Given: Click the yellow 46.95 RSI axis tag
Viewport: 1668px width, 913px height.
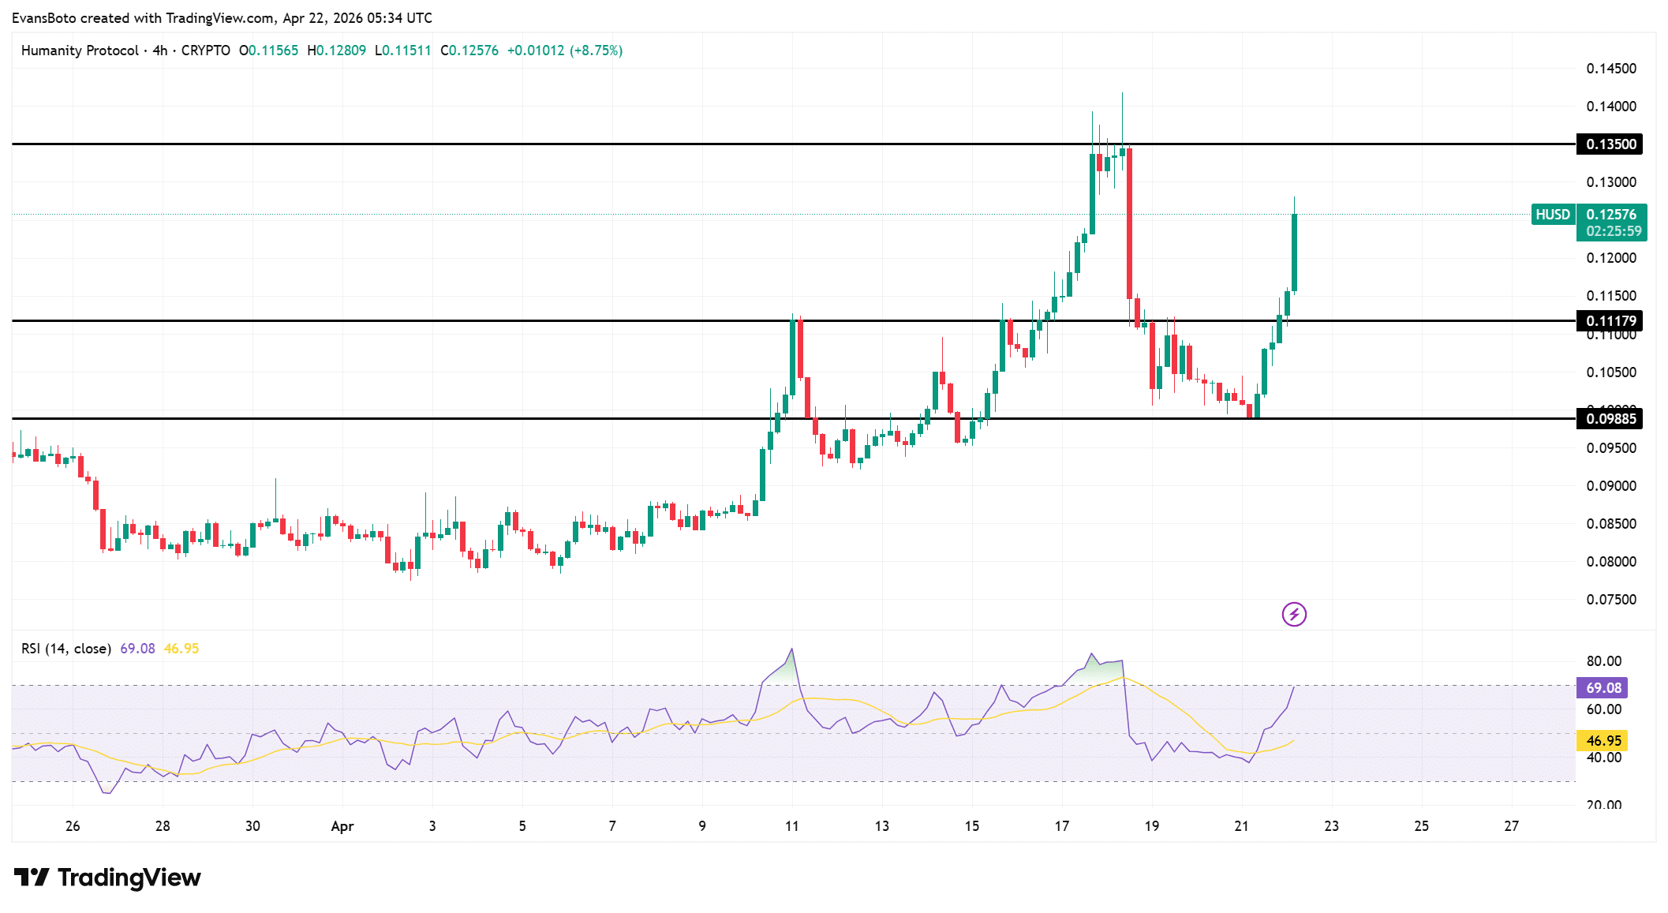Looking at the screenshot, I should pyautogui.click(x=1603, y=740).
